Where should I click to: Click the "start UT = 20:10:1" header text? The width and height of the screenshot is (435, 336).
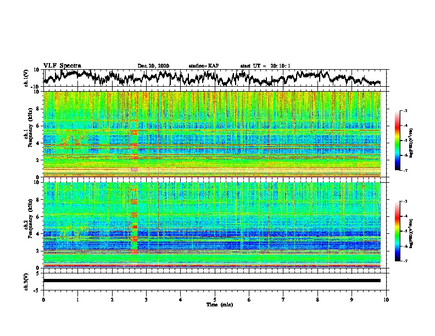point(265,66)
